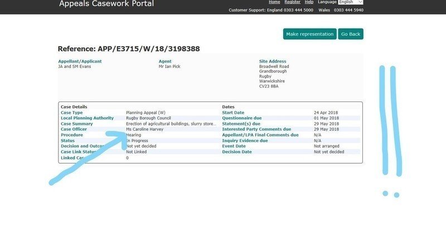The height and width of the screenshot is (251, 446).
Task: Click the Appeals Casework Portal title
Action: 106,4
